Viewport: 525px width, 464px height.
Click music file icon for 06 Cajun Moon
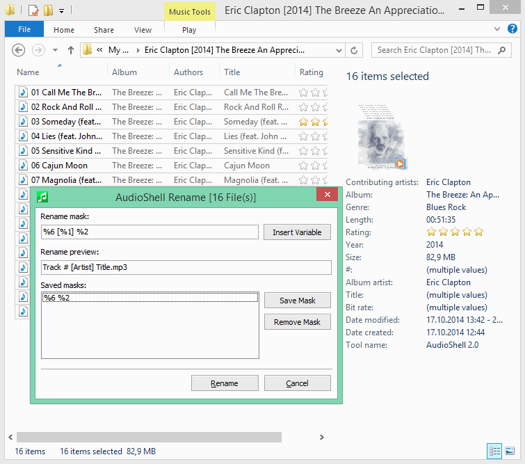click(23, 165)
